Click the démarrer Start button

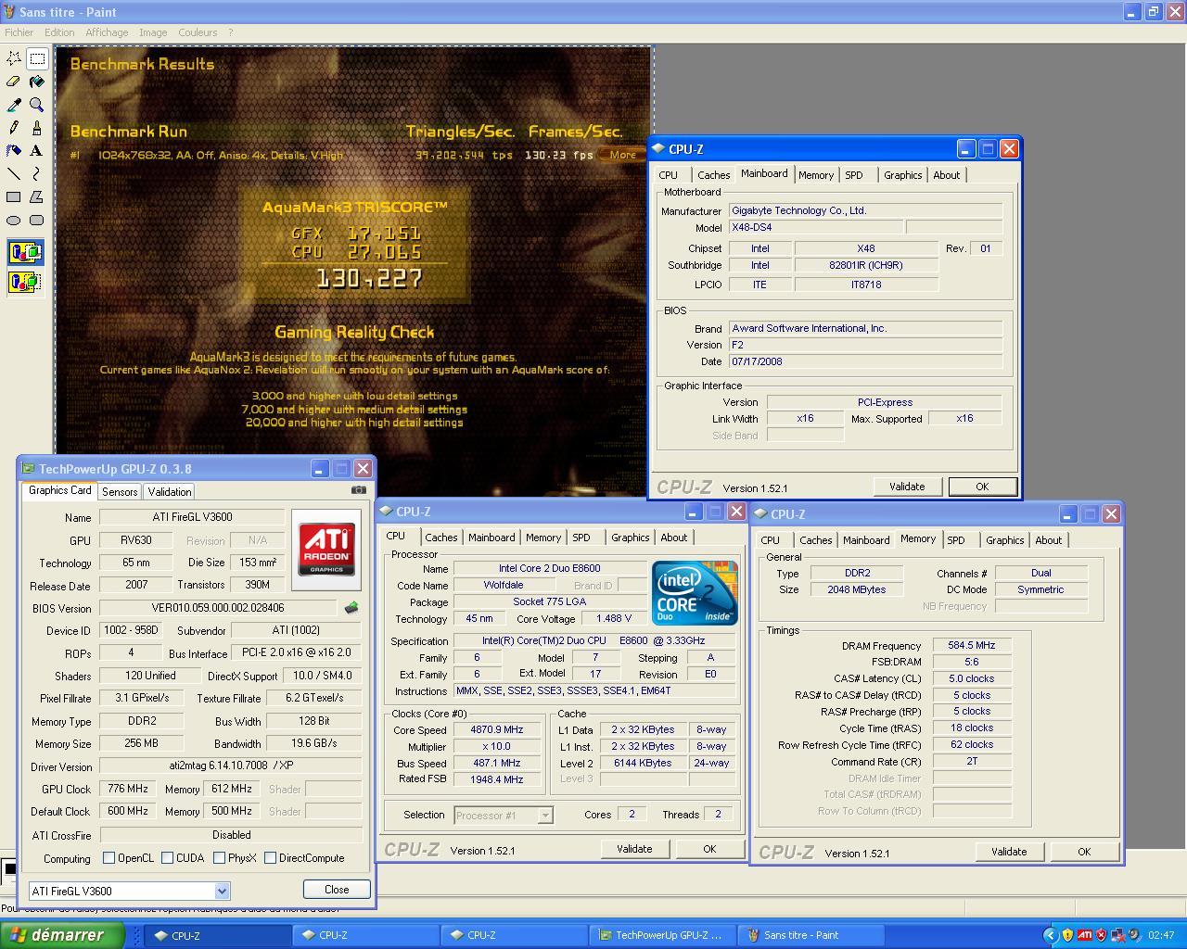tap(62, 935)
